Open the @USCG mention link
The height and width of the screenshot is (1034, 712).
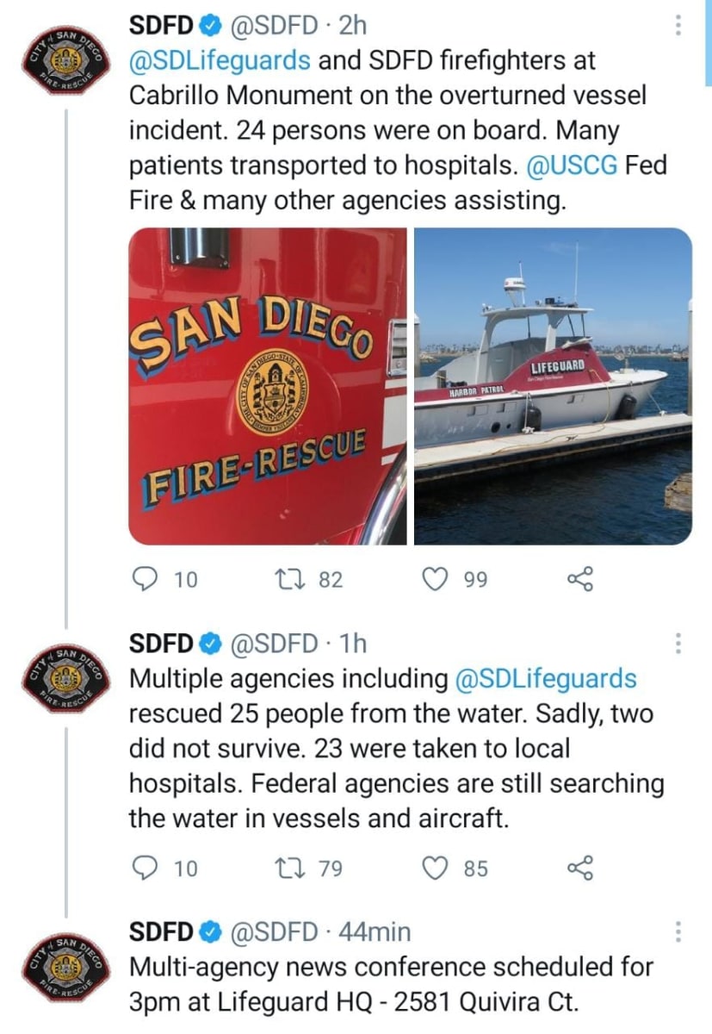(x=571, y=165)
